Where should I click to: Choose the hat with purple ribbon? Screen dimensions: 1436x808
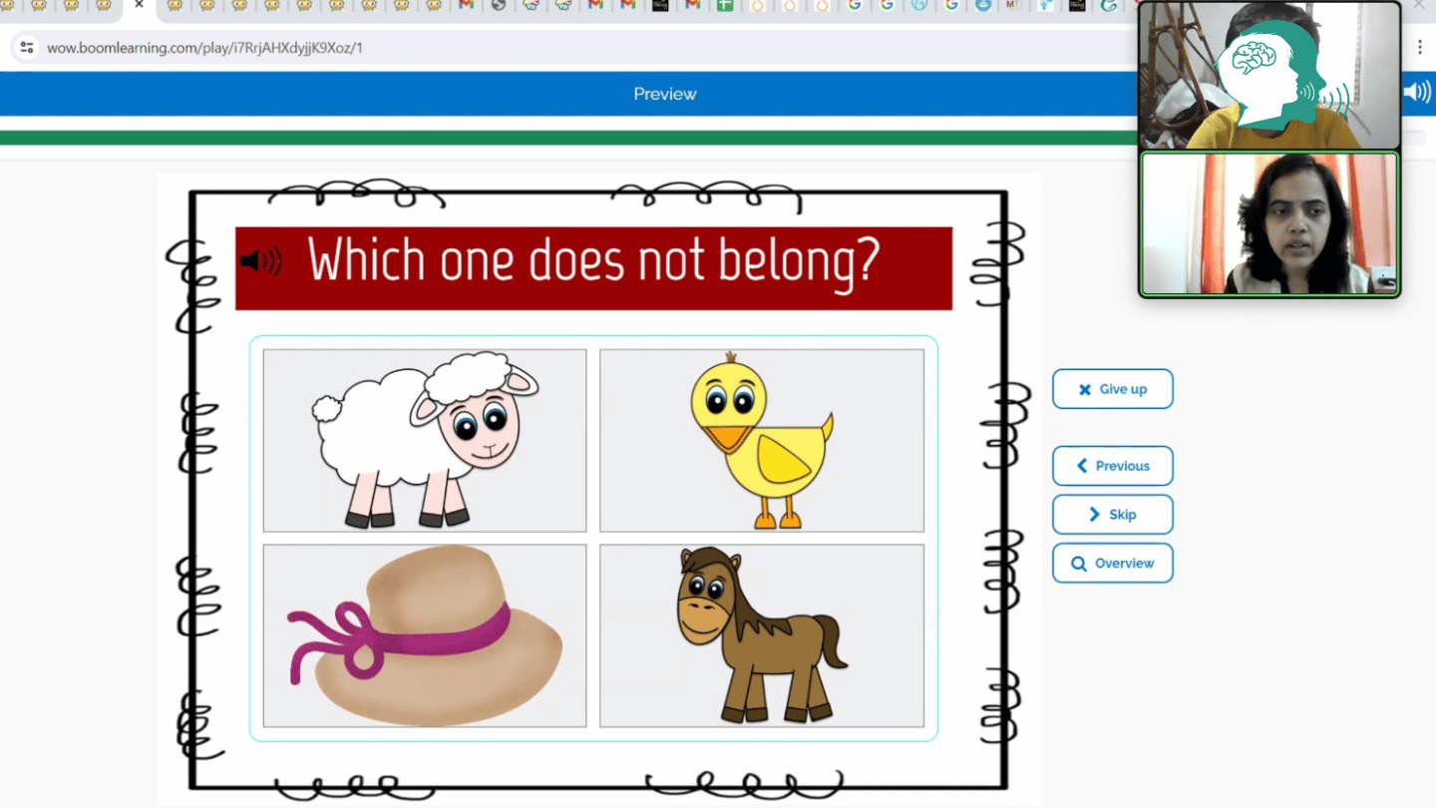pos(425,635)
